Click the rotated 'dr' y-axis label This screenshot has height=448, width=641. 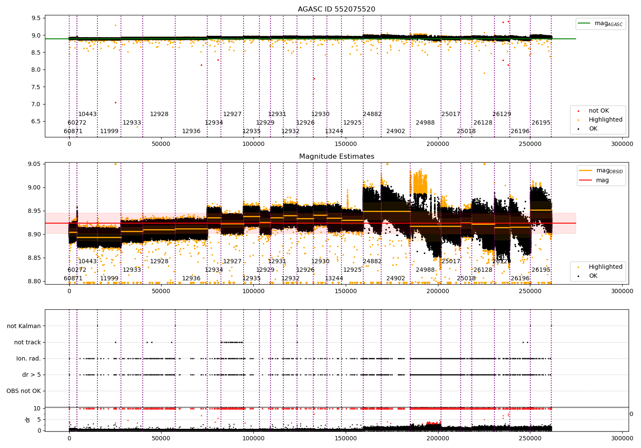[x=28, y=419]
